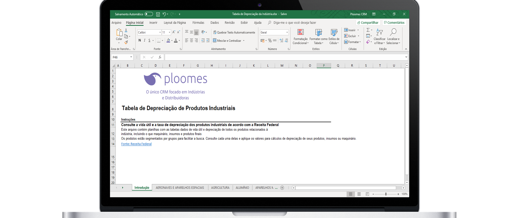Expand the Excluir cells dropdown arrow
This screenshot has height=218, width=519.
358,36
